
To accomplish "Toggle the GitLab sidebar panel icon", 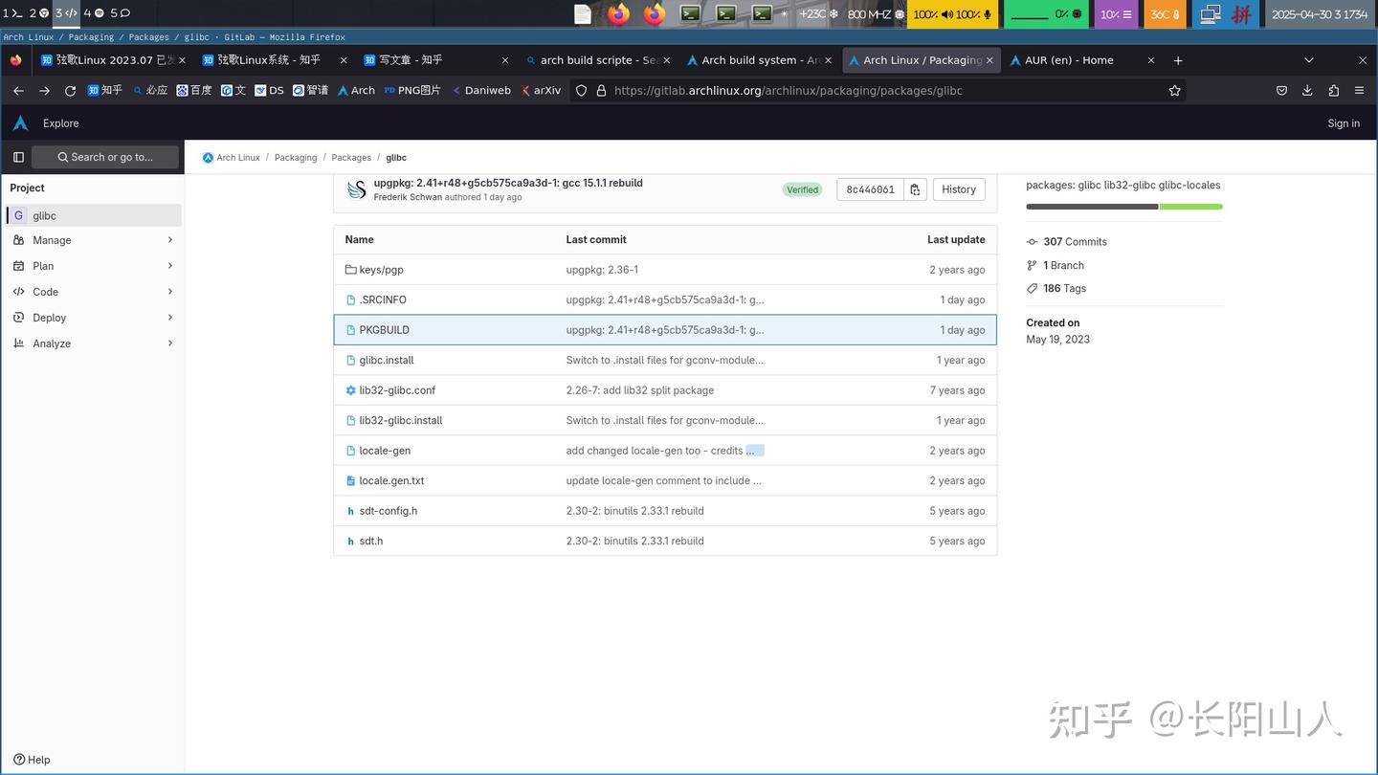I will 18,157.
